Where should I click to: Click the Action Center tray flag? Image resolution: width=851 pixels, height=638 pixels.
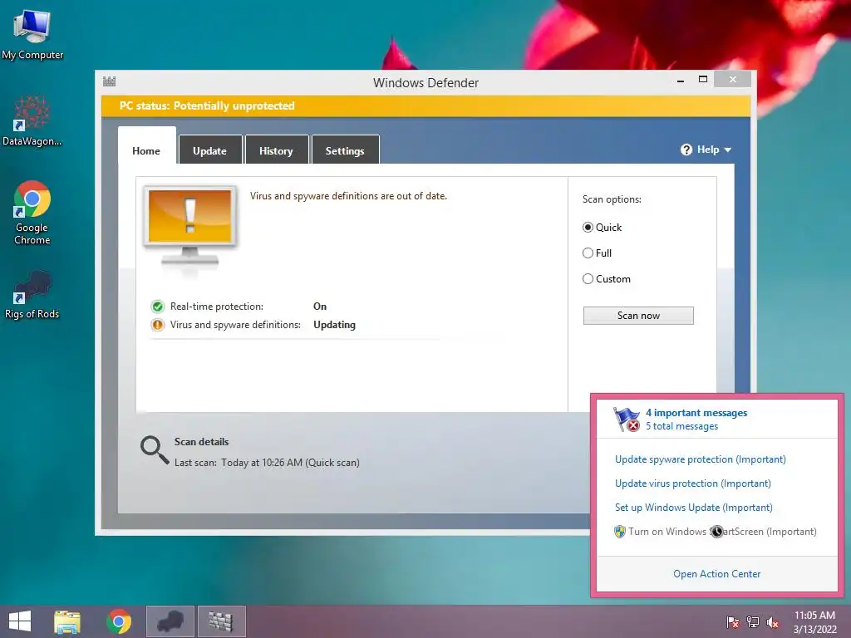click(x=732, y=622)
